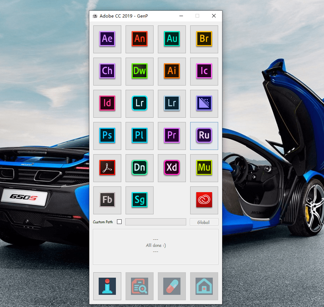
Task: Select the Acrobat icon
Action: pyautogui.click(x=107, y=168)
